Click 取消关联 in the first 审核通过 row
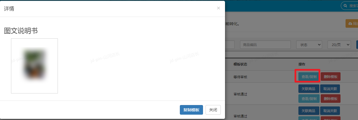358x120 pixels. coord(330,89)
